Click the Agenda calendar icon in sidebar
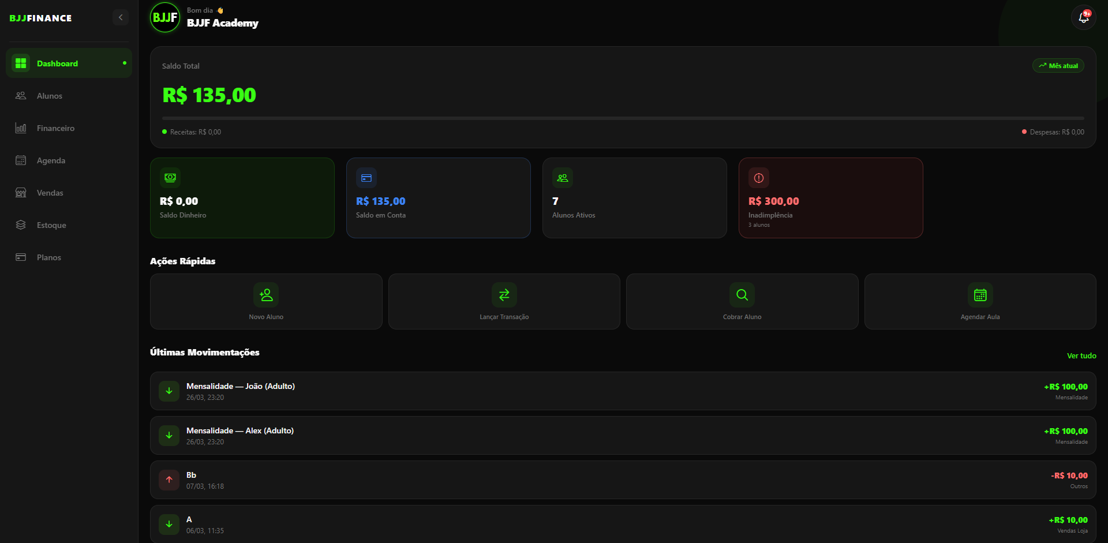The width and height of the screenshot is (1108, 543). [21, 160]
